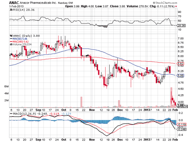
Task: Click the MA(50) 5.06 legend entry
Action: click(20, 39)
